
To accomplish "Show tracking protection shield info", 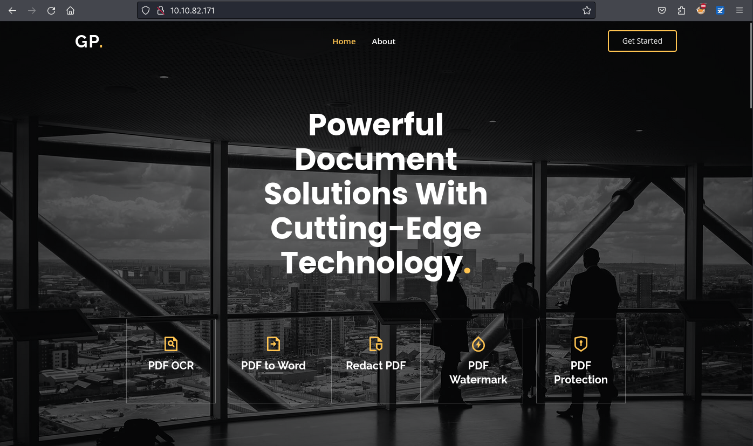I will coord(146,11).
